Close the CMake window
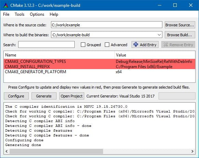 click(191, 5)
